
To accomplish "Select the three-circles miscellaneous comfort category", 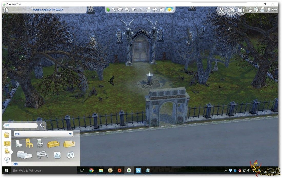I will 57,155.
